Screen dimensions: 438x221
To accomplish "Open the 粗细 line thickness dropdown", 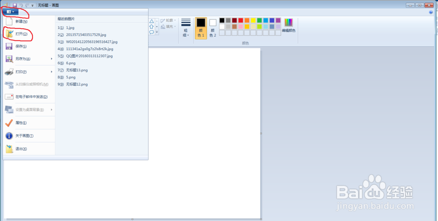I will [186, 28].
